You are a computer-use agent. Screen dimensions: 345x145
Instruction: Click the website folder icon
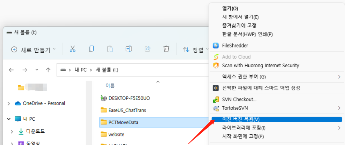click(x=103, y=134)
